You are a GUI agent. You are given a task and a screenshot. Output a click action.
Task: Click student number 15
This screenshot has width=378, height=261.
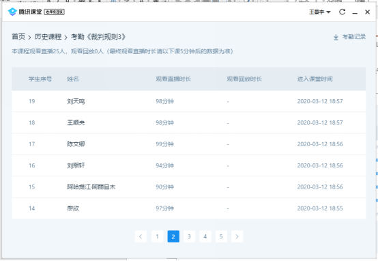pyautogui.click(x=32, y=187)
